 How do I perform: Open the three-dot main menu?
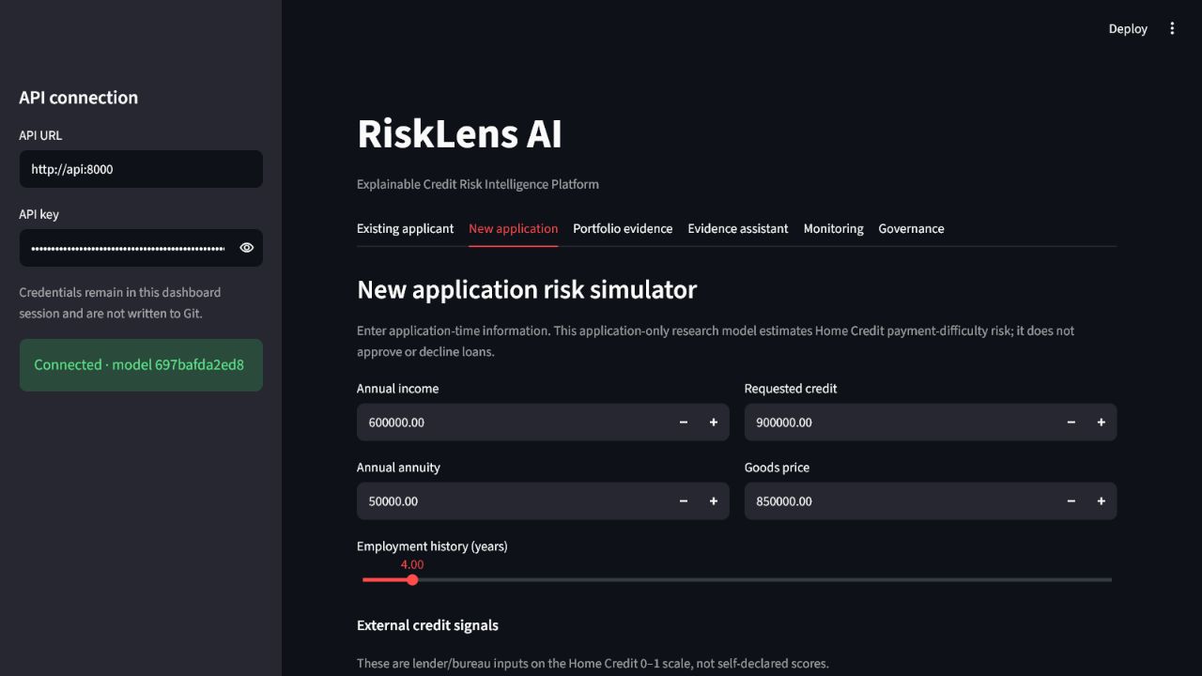pyautogui.click(x=1172, y=29)
